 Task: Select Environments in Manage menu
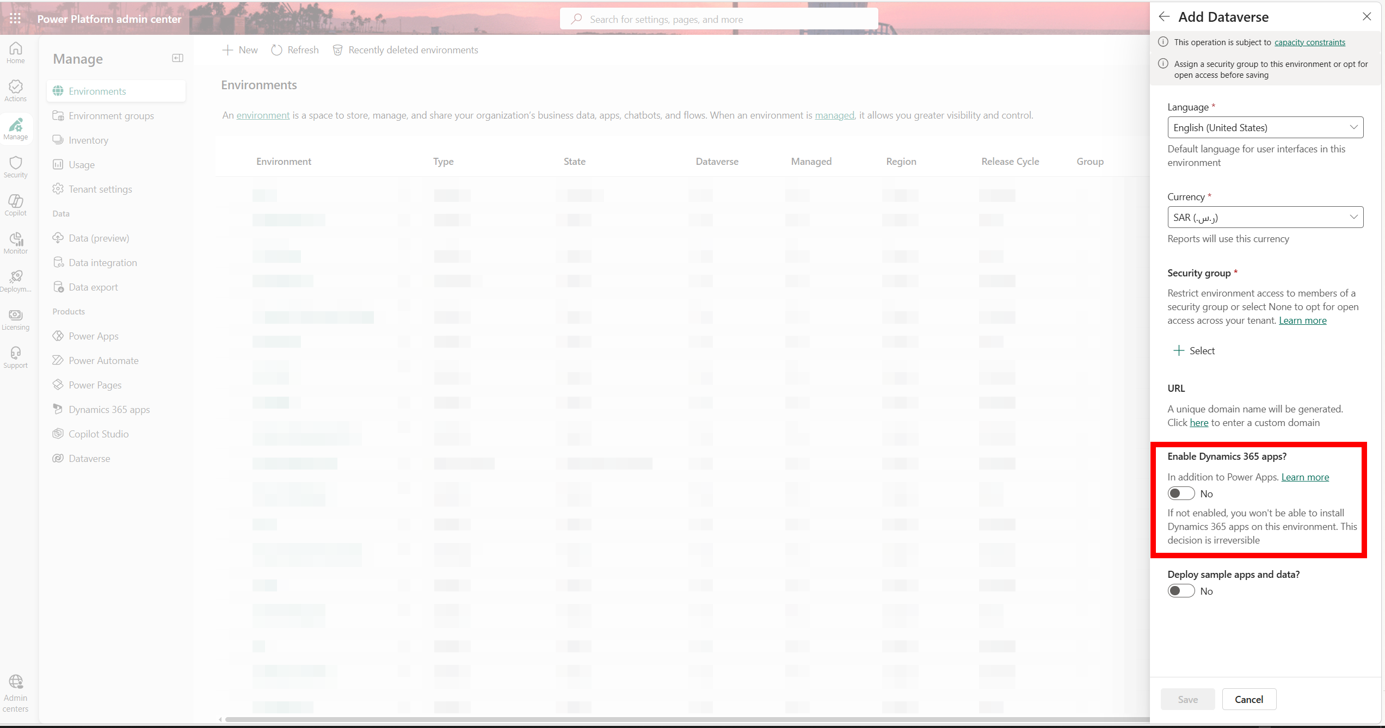[116, 91]
